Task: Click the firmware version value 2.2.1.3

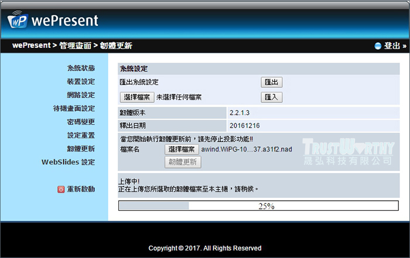Action: [240, 113]
